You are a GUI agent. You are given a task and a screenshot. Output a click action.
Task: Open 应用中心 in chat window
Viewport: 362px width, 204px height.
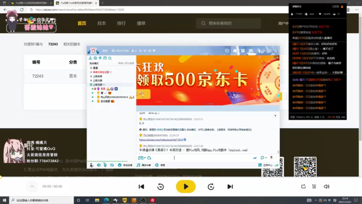pyautogui.click(x=266, y=165)
